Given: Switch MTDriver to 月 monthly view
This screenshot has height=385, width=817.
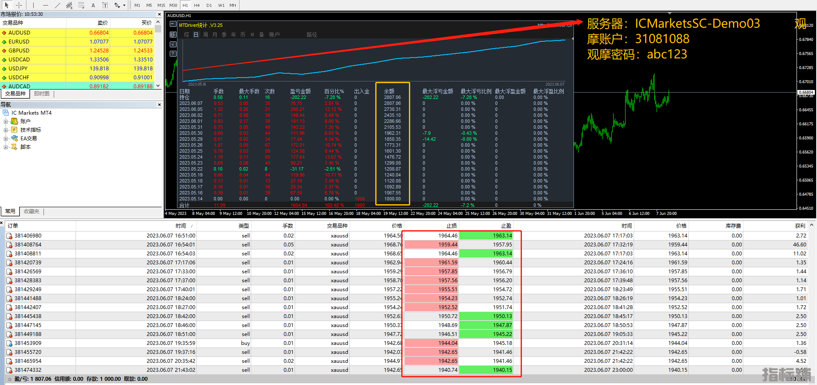Looking at the screenshot, I should tap(214, 35).
